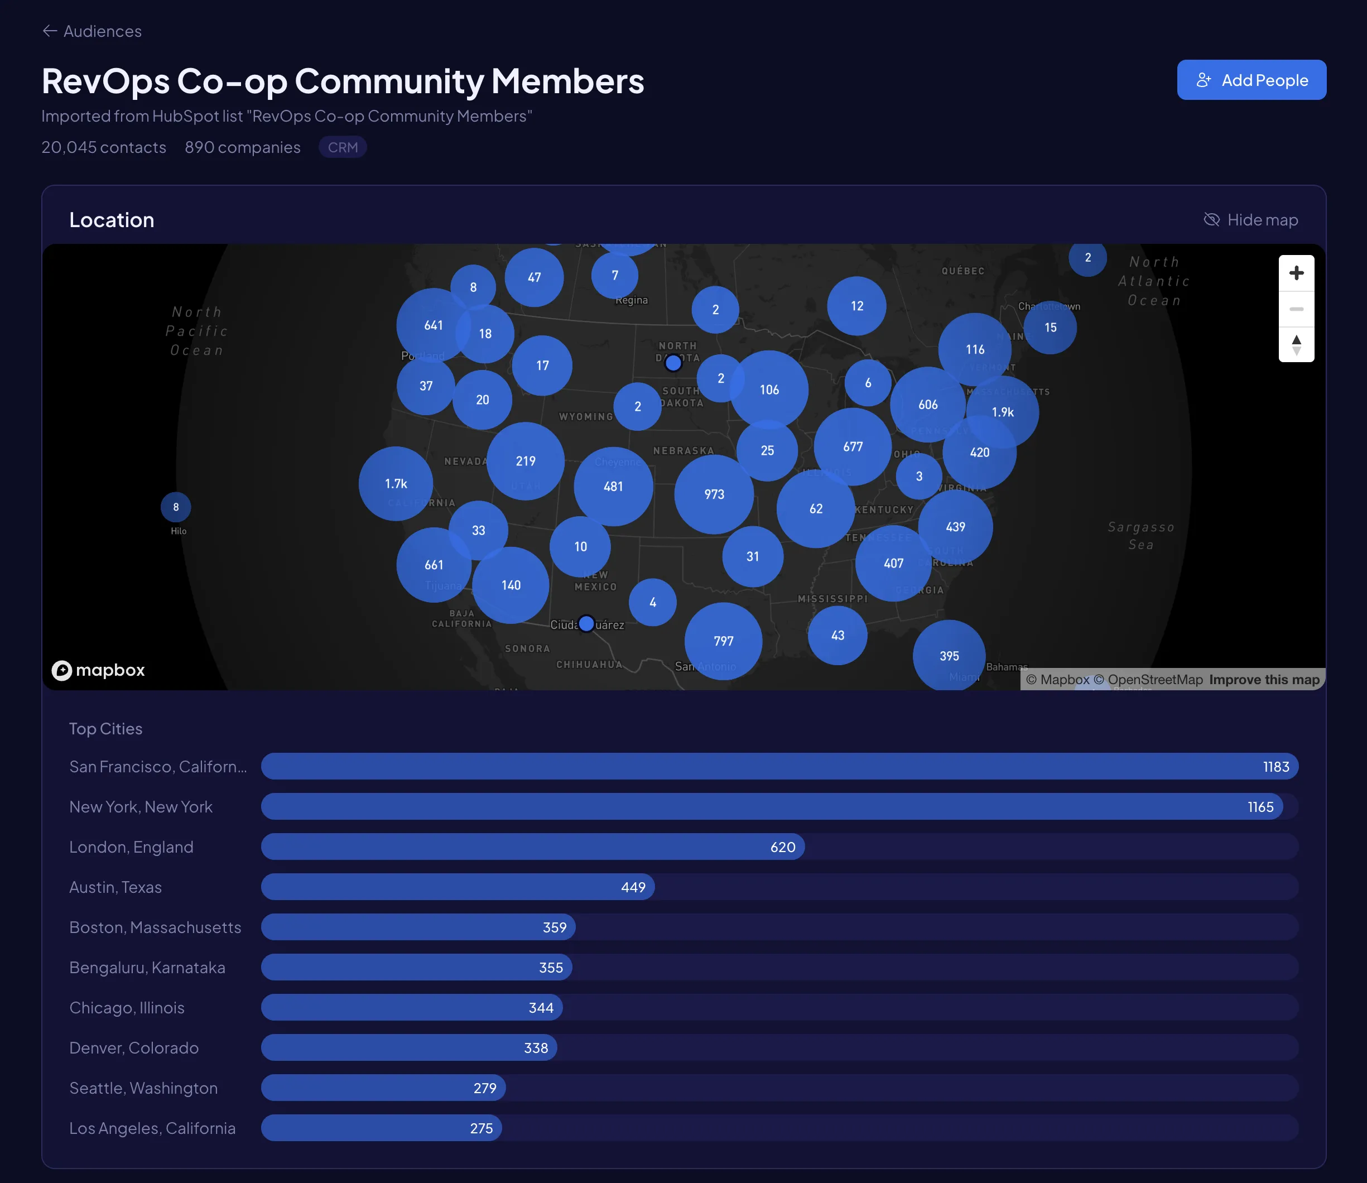Viewport: 1367px width, 1183px height.
Task: Click the Location section heading
Action: pos(112,219)
